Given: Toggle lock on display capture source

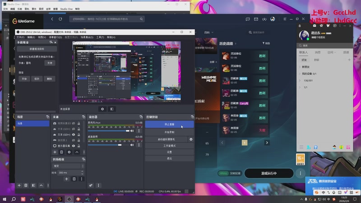Looking at the screenshot, I should pyautogui.click(x=79, y=146).
